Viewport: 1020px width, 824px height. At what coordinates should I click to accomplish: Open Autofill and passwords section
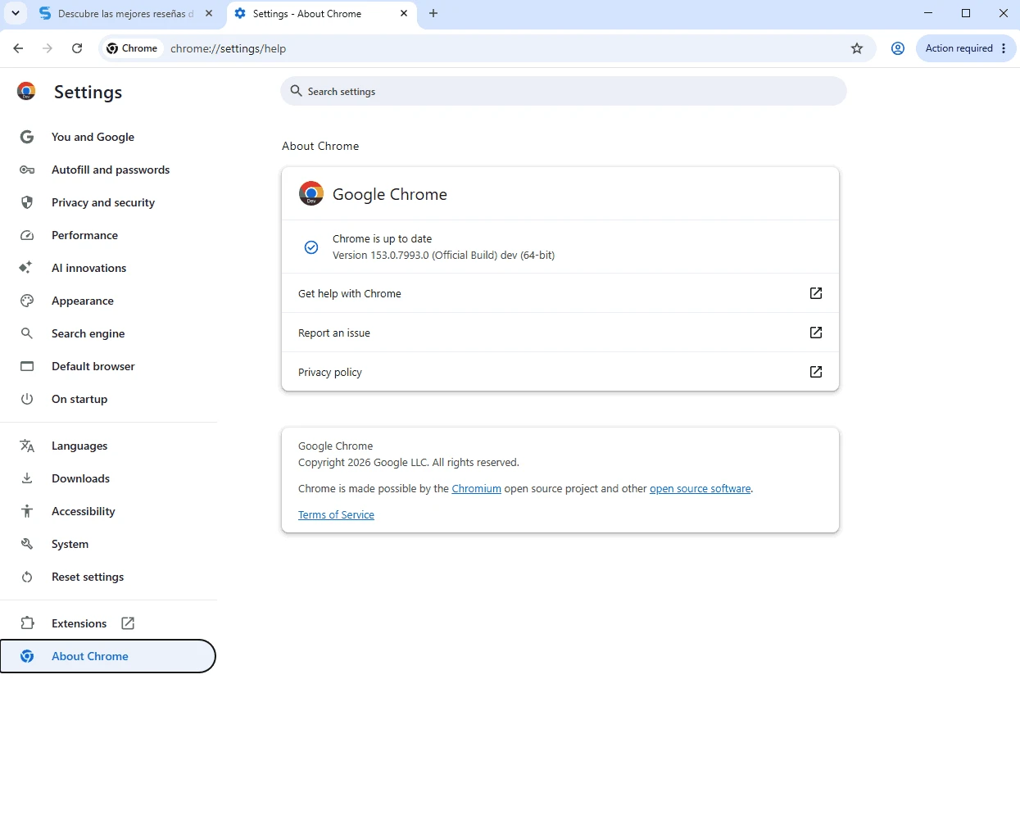point(108,170)
